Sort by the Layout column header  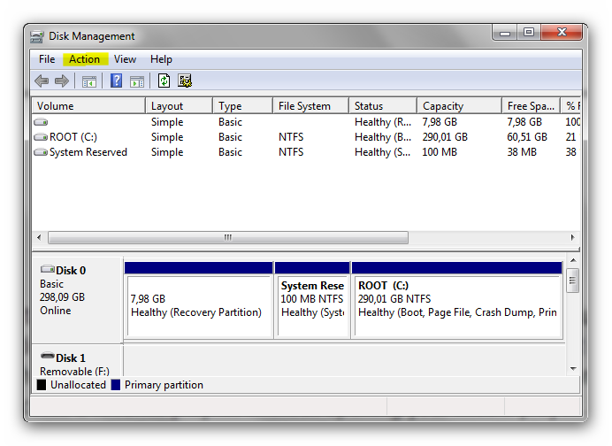(180, 106)
